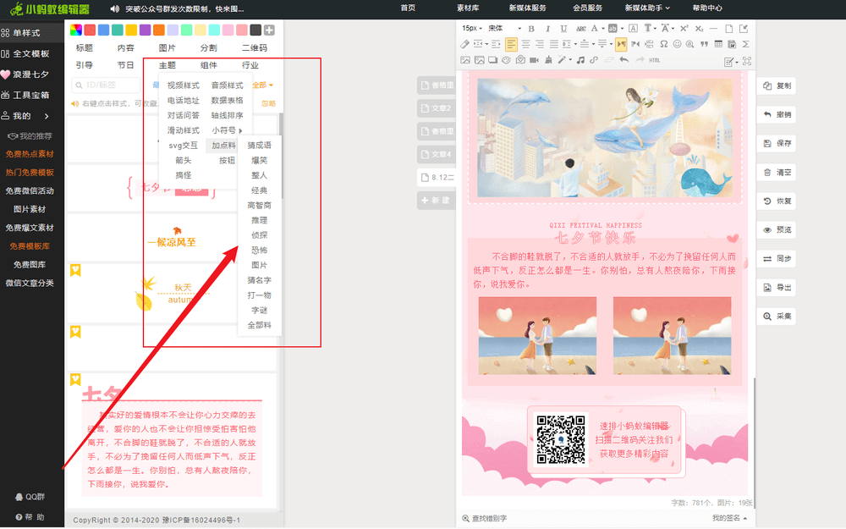This screenshot has height=529, width=846.
Task: Insert formula with Sigma icon
Action: (746, 44)
